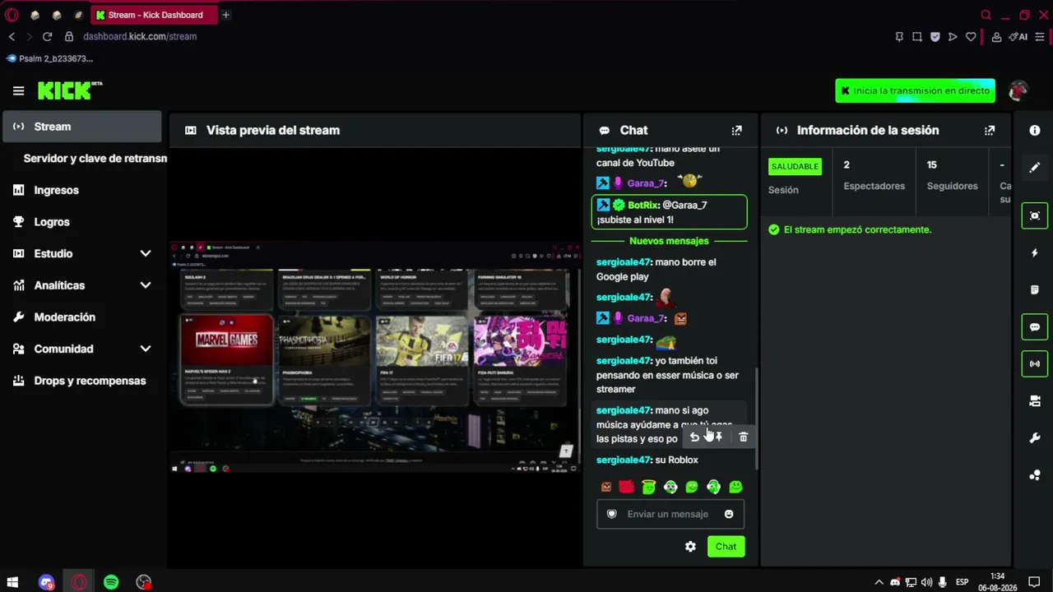
Task: Pop out Información de la sesión panel
Action: [x=990, y=130]
